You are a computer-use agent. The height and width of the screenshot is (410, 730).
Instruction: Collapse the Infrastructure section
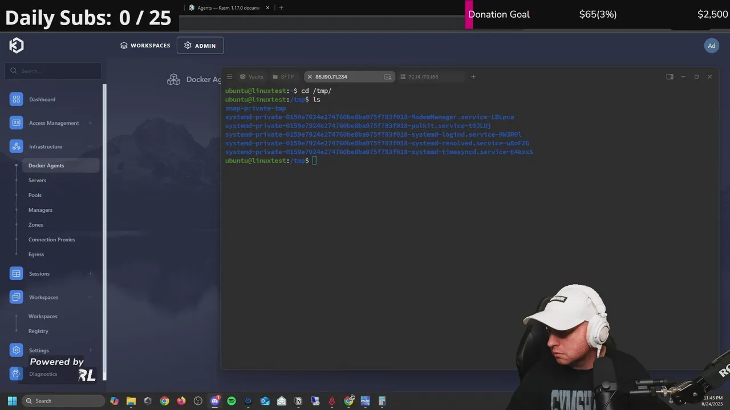point(90,146)
